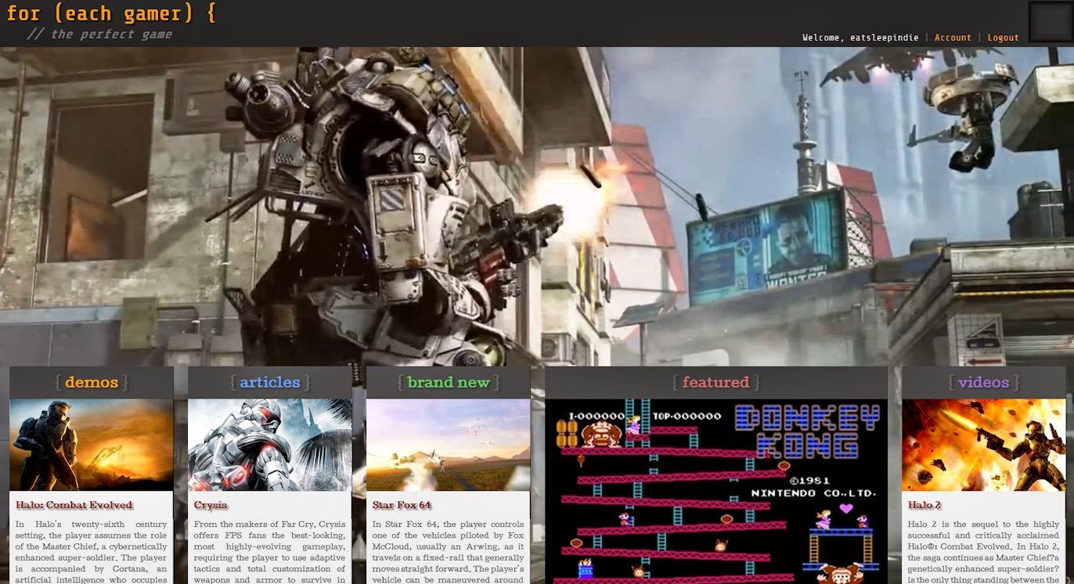Click the Donkey Kong featured image
Viewport: 1074px width, 584px height.
(716, 492)
